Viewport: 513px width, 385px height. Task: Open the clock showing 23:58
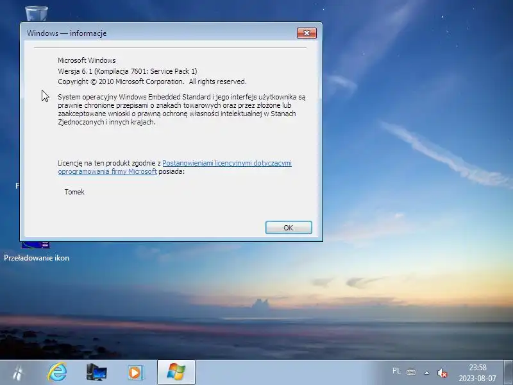point(477,373)
